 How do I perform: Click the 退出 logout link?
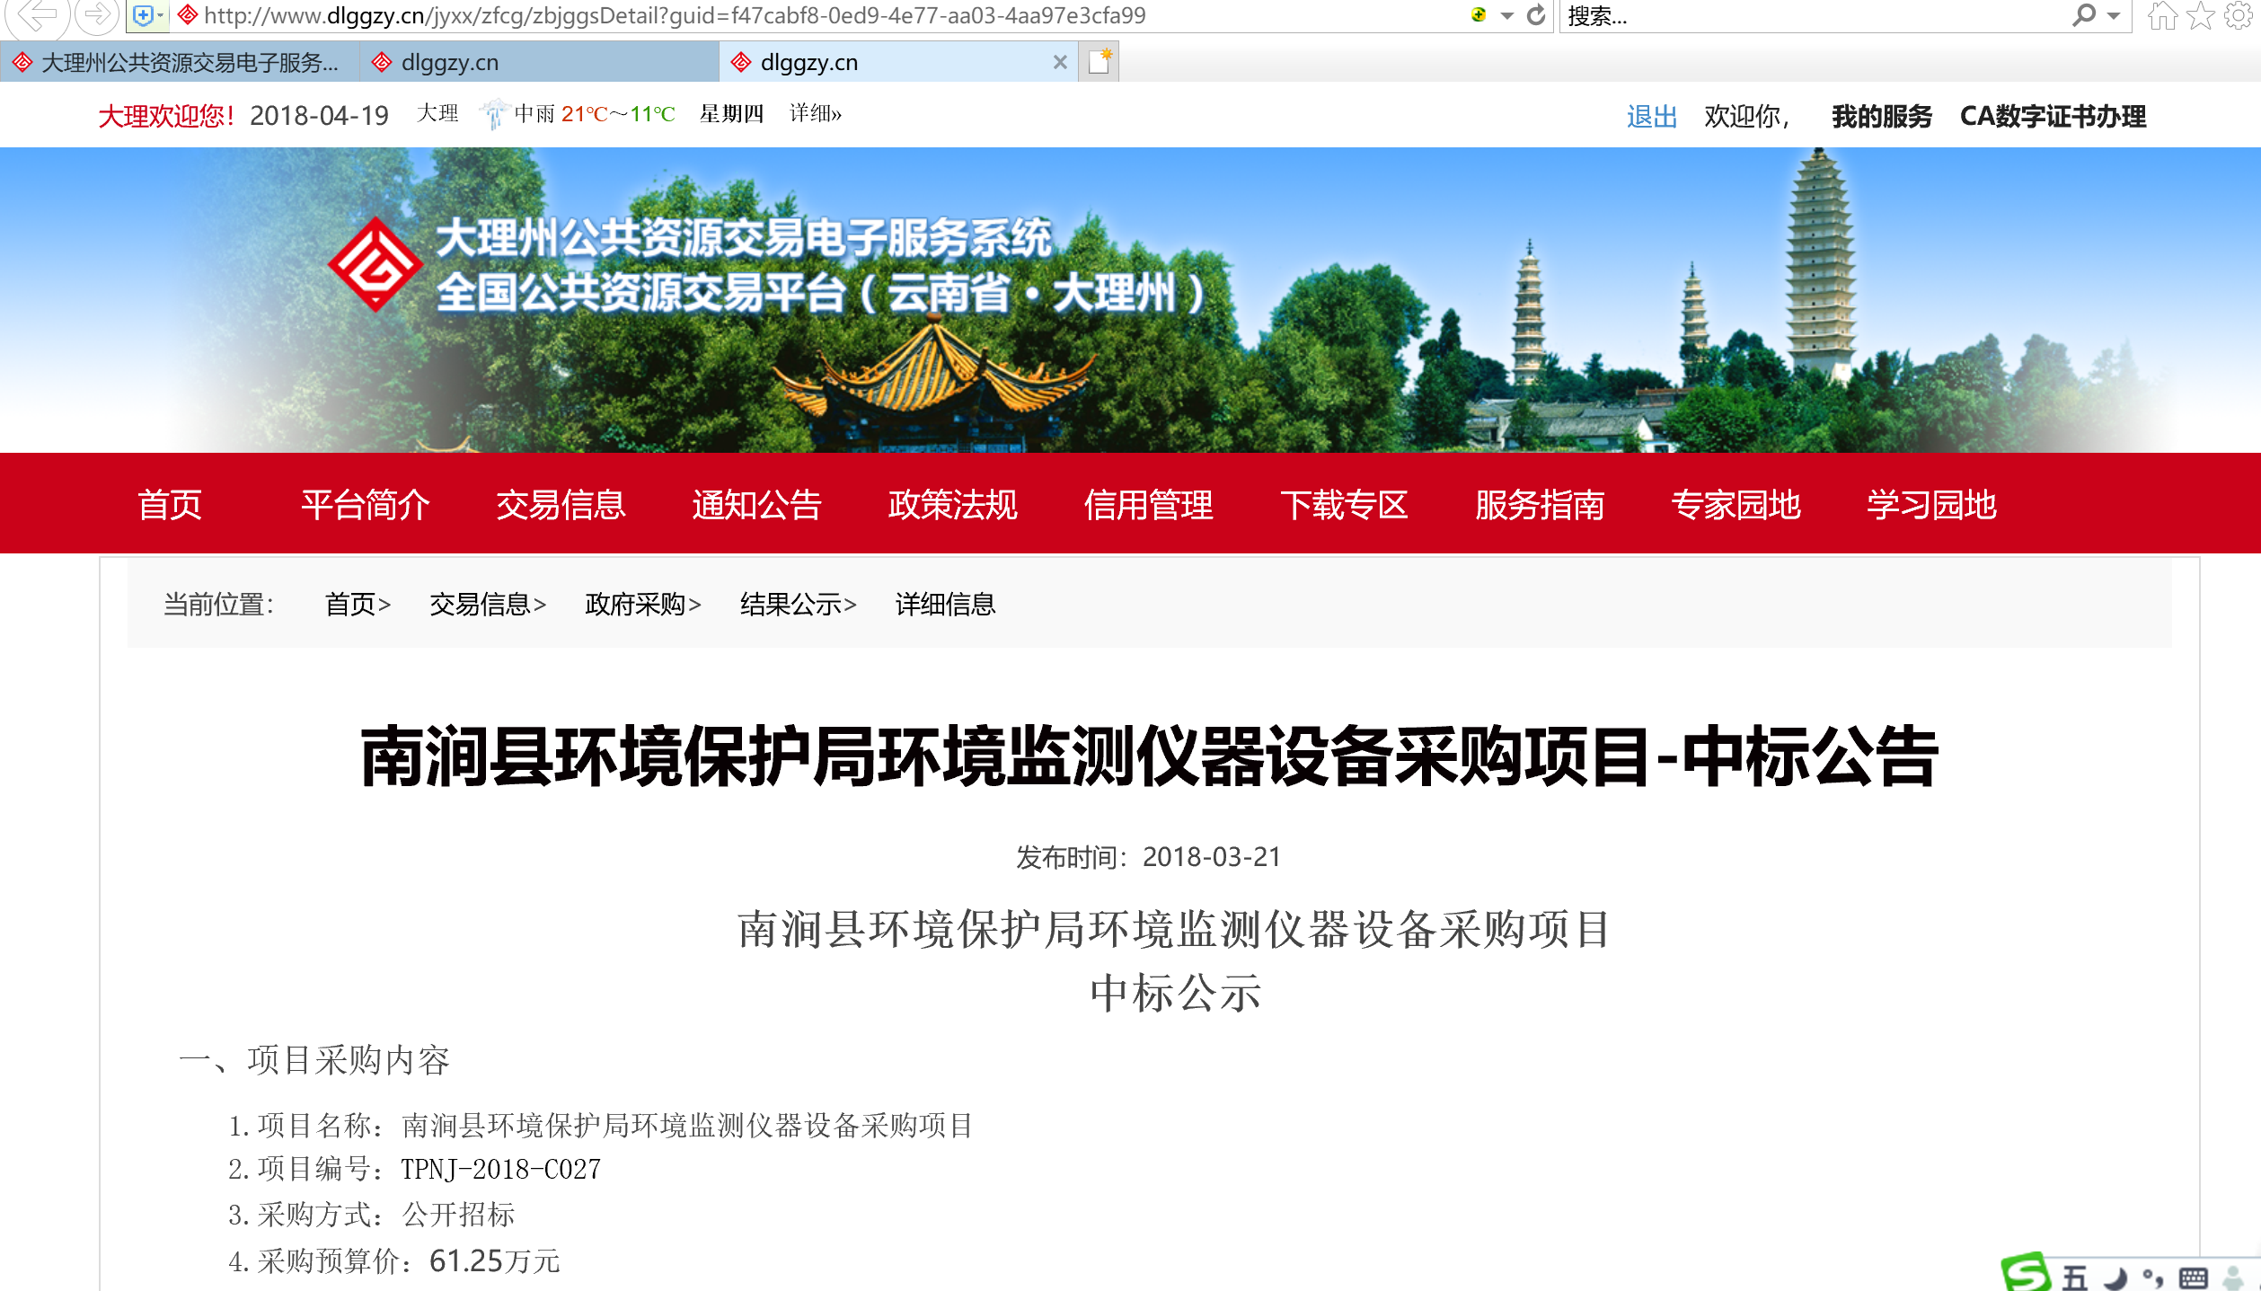(1650, 116)
